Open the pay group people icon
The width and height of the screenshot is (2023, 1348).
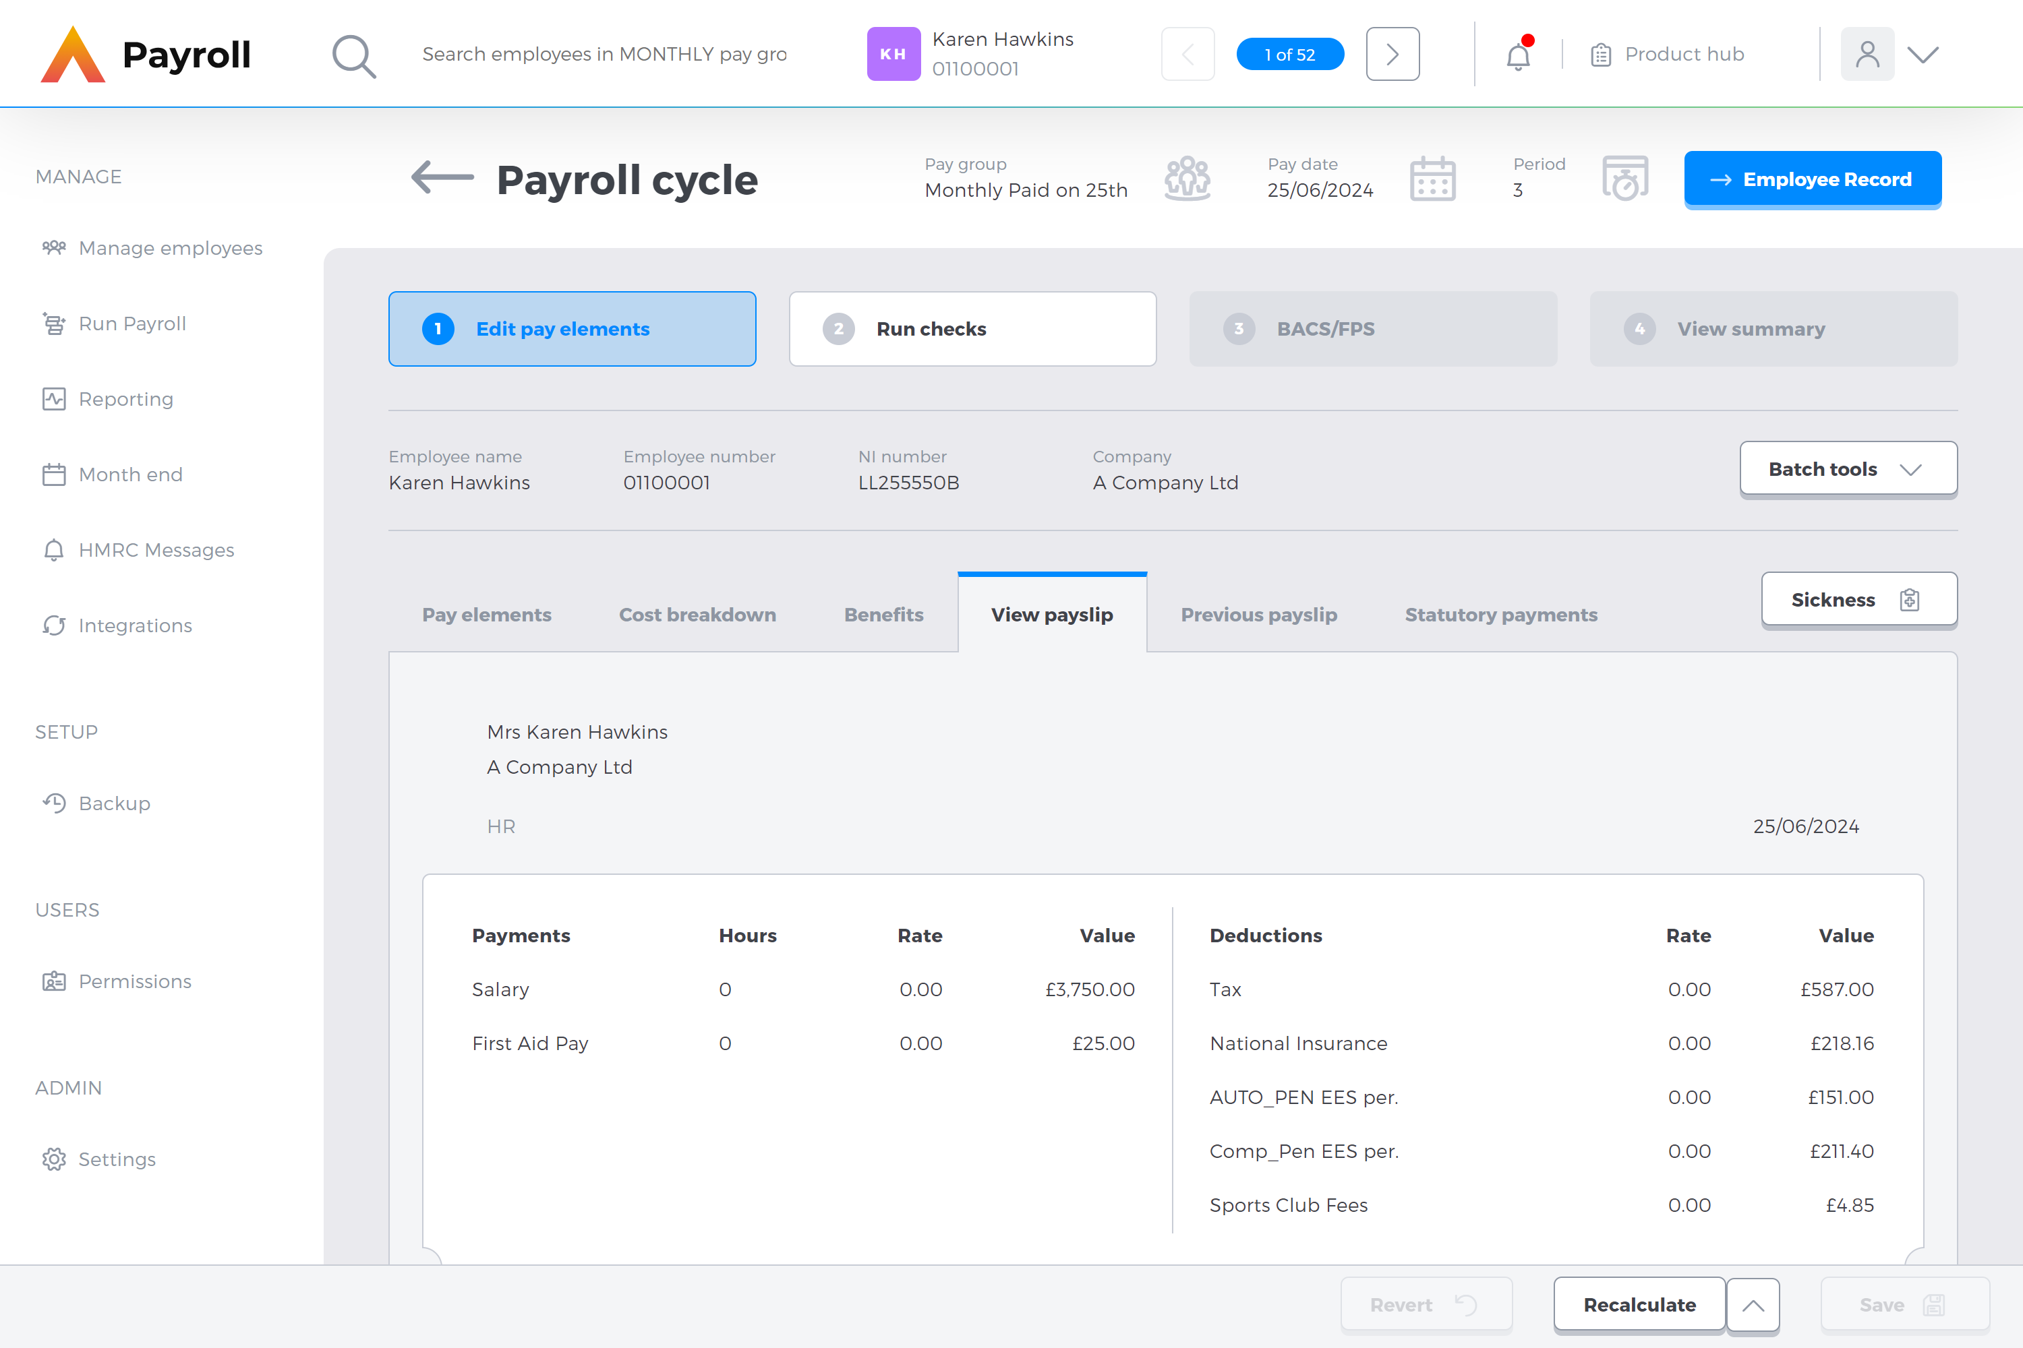tap(1188, 178)
